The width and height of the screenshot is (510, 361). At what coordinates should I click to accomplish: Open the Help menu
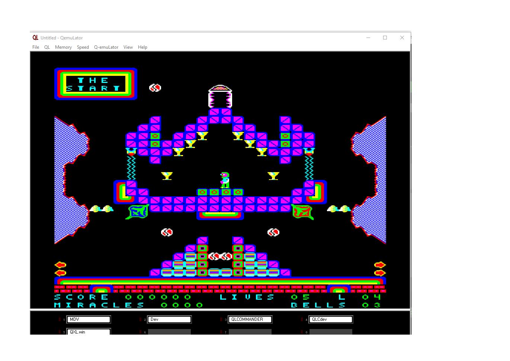pos(142,47)
